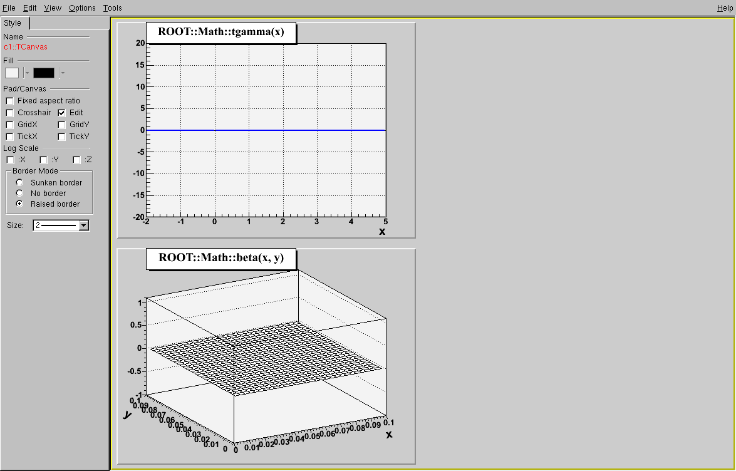The image size is (736, 471).
Task: Open the Options menu
Action: pos(82,8)
